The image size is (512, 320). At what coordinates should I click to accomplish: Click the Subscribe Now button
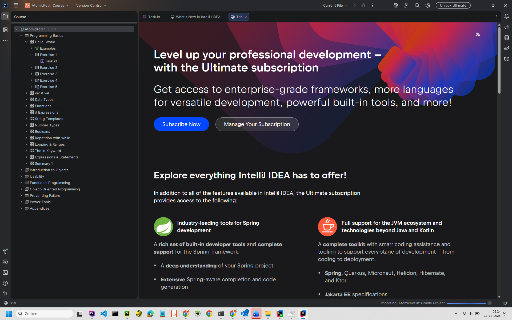181,124
